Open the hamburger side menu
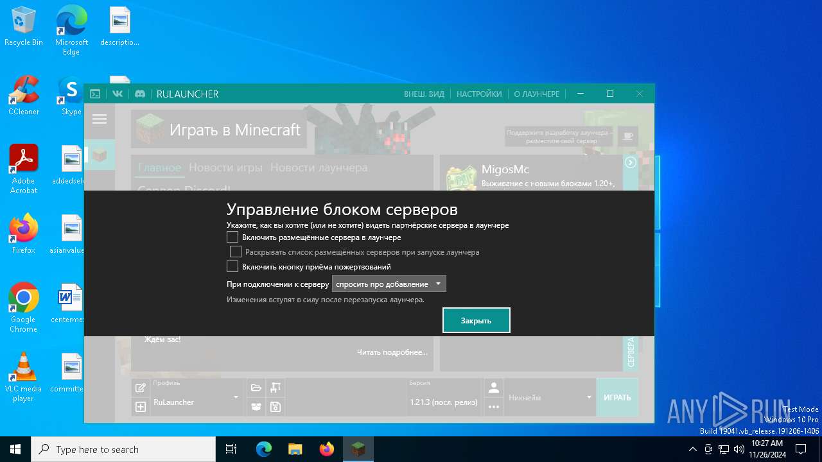This screenshot has height=462, width=822. [x=100, y=119]
